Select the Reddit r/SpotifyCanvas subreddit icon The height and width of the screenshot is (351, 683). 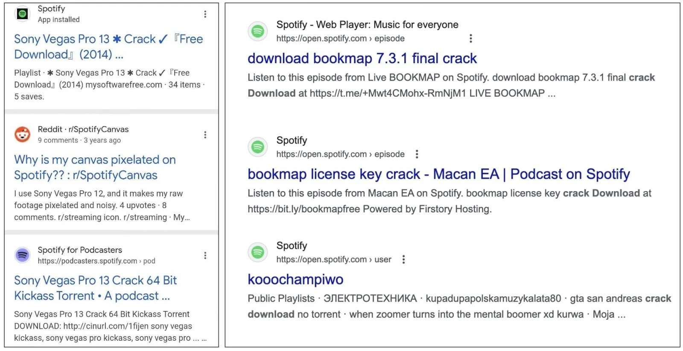(x=22, y=134)
